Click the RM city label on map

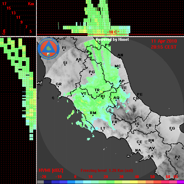tap(93, 113)
